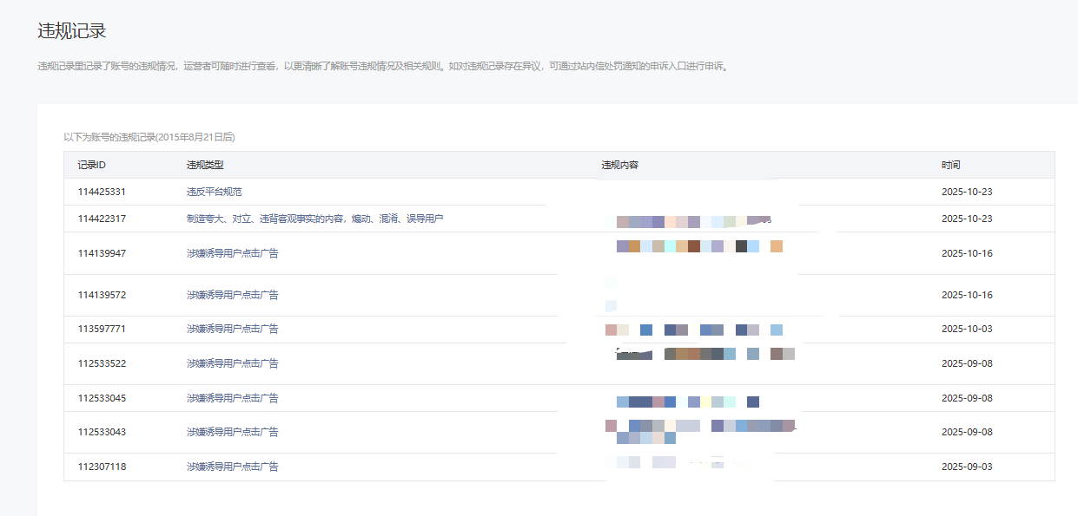Click the 时间 column header
Viewport: 1078px width, 516px height.
950,165
